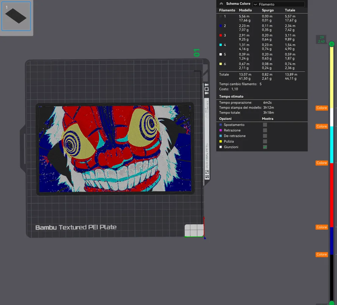337x305 pixels.
Task: Click the Mostra column heading
Action: click(x=268, y=119)
